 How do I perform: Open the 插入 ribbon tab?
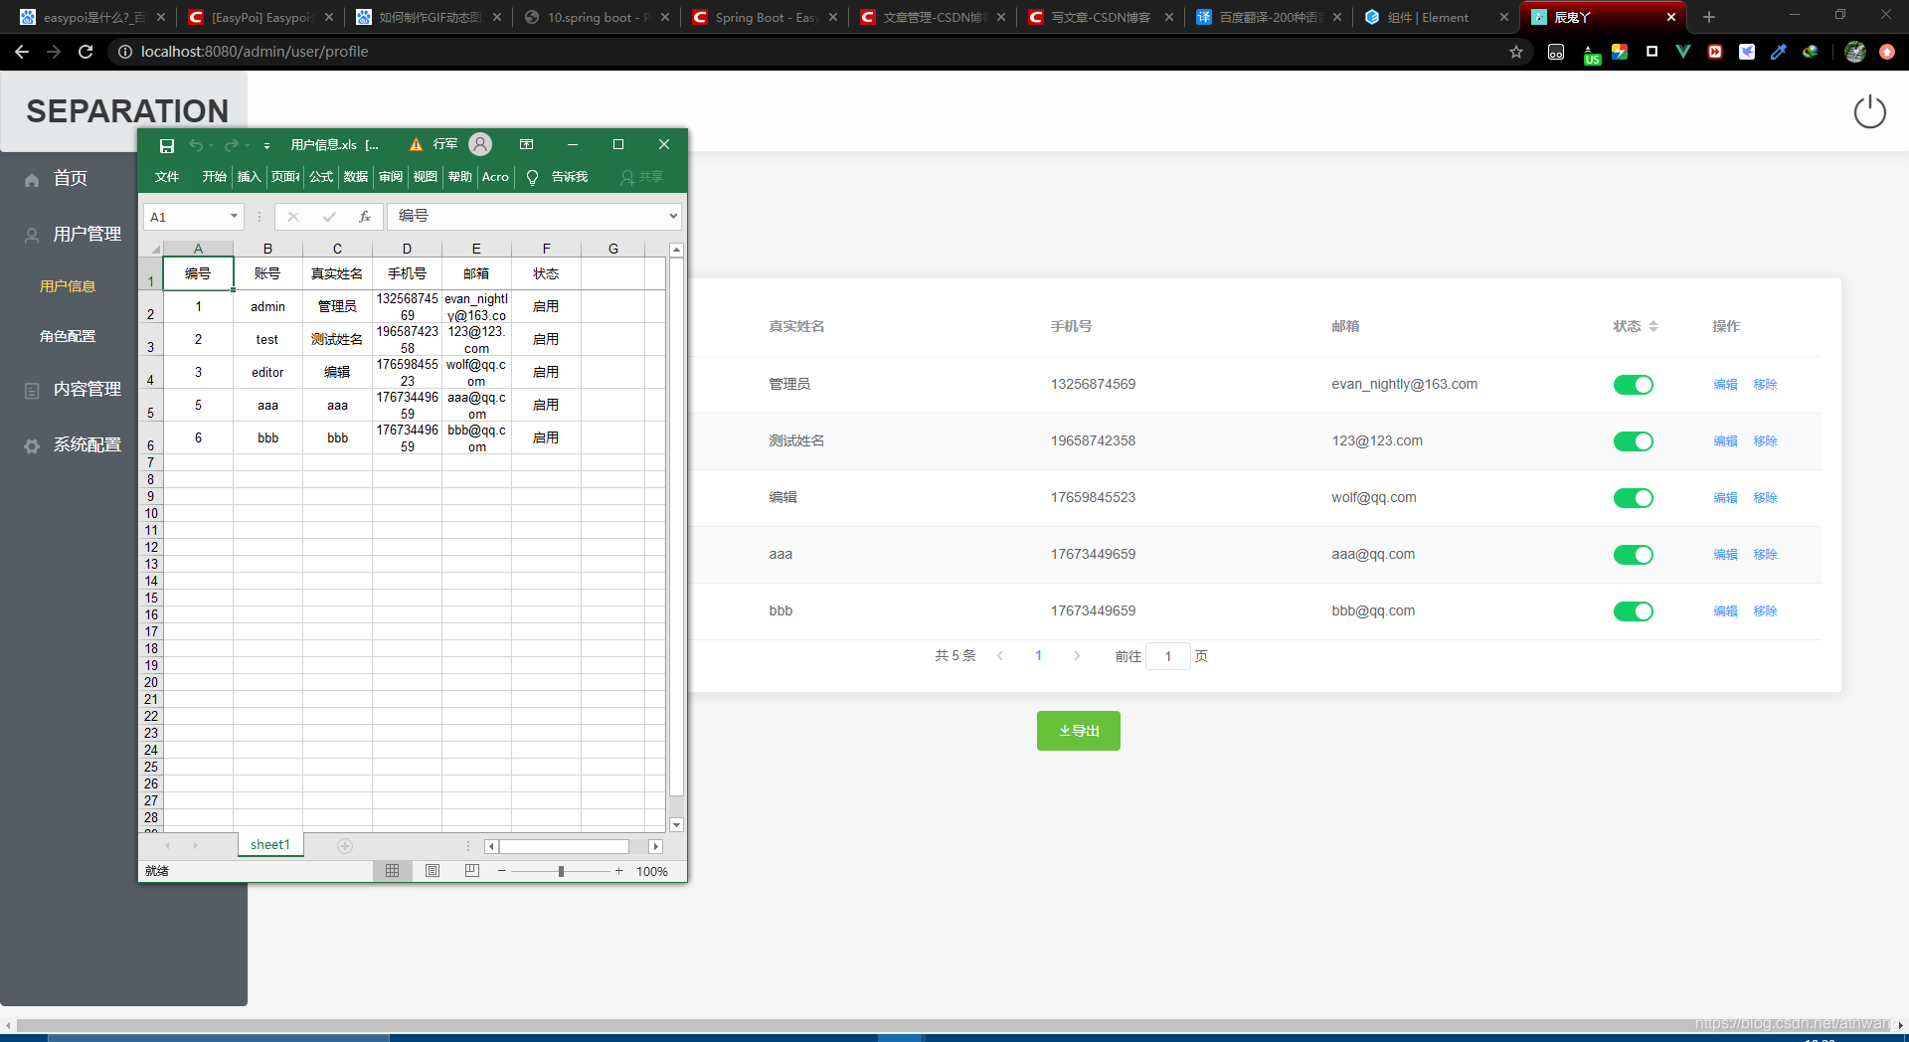[249, 177]
